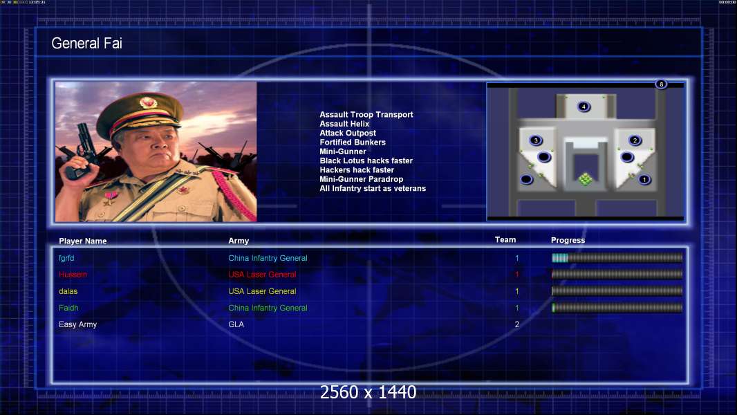Click start position marker 4 on the minimap
This screenshot has width=737, height=415.
pos(584,107)
